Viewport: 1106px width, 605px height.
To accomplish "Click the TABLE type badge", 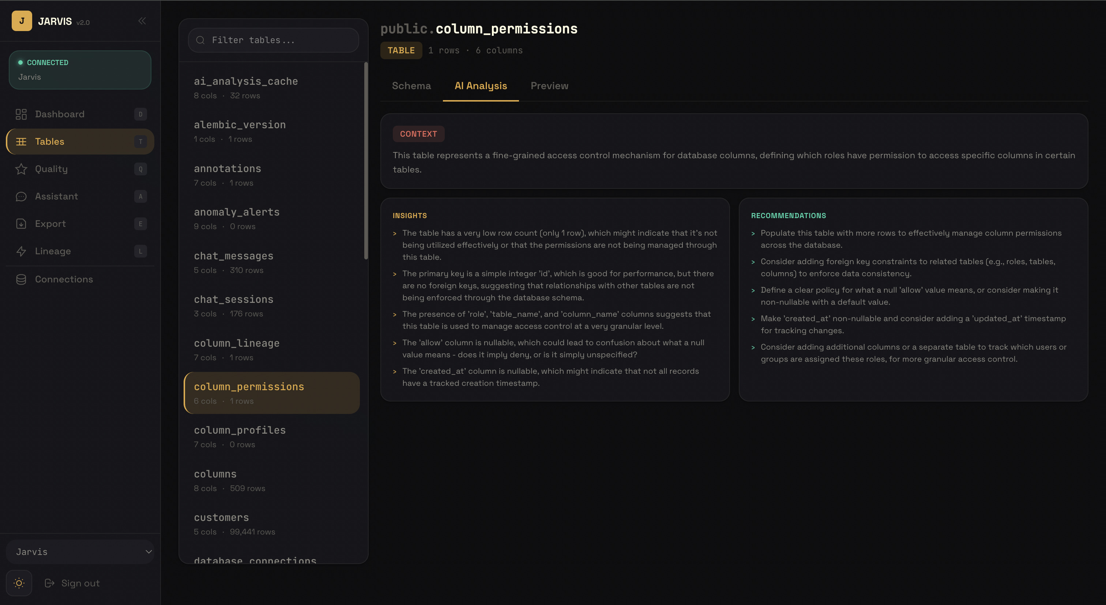I will (x=401, y=50).
